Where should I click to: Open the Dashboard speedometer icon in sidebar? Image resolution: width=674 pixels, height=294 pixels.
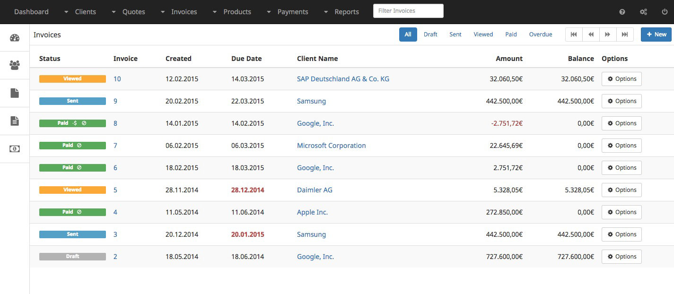pyautogui.click(x=14, y=37)
